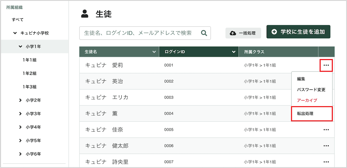Click the 学校に生徒を追加 button
This screenshot has width=347, height=168.
(298, 32)
